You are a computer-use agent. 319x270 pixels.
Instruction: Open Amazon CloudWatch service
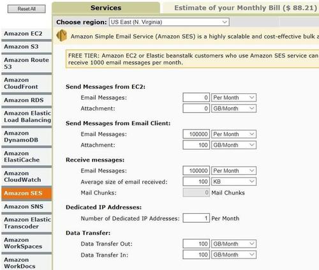[x=26, y=177]
